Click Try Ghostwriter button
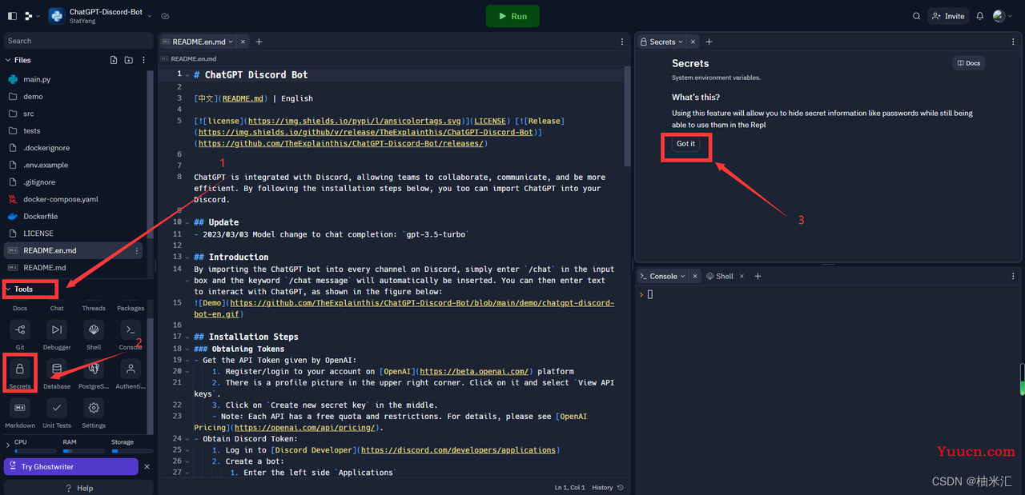The height and width of the screenshot is (495, 1025). (x=70, y=466)
